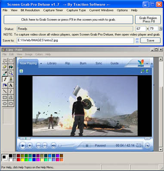Click the media player Play button
Viewport: 164px width, 171px height.
point(22,146)
